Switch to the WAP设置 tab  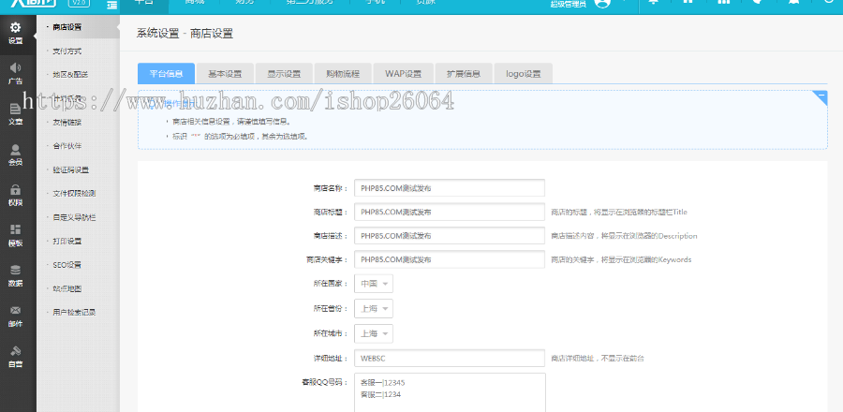click(x=403, y=74)
